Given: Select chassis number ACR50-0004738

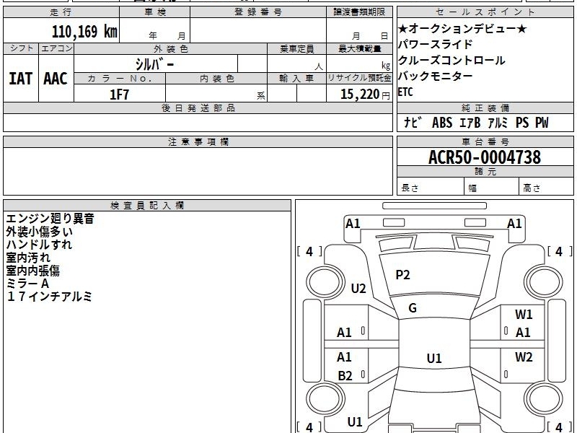Looking at the screenshot, I should pyautogui.click(x=485, y=157).
